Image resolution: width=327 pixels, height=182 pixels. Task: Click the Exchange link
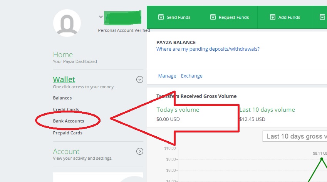pyautogui.click(x=192, y=76)
